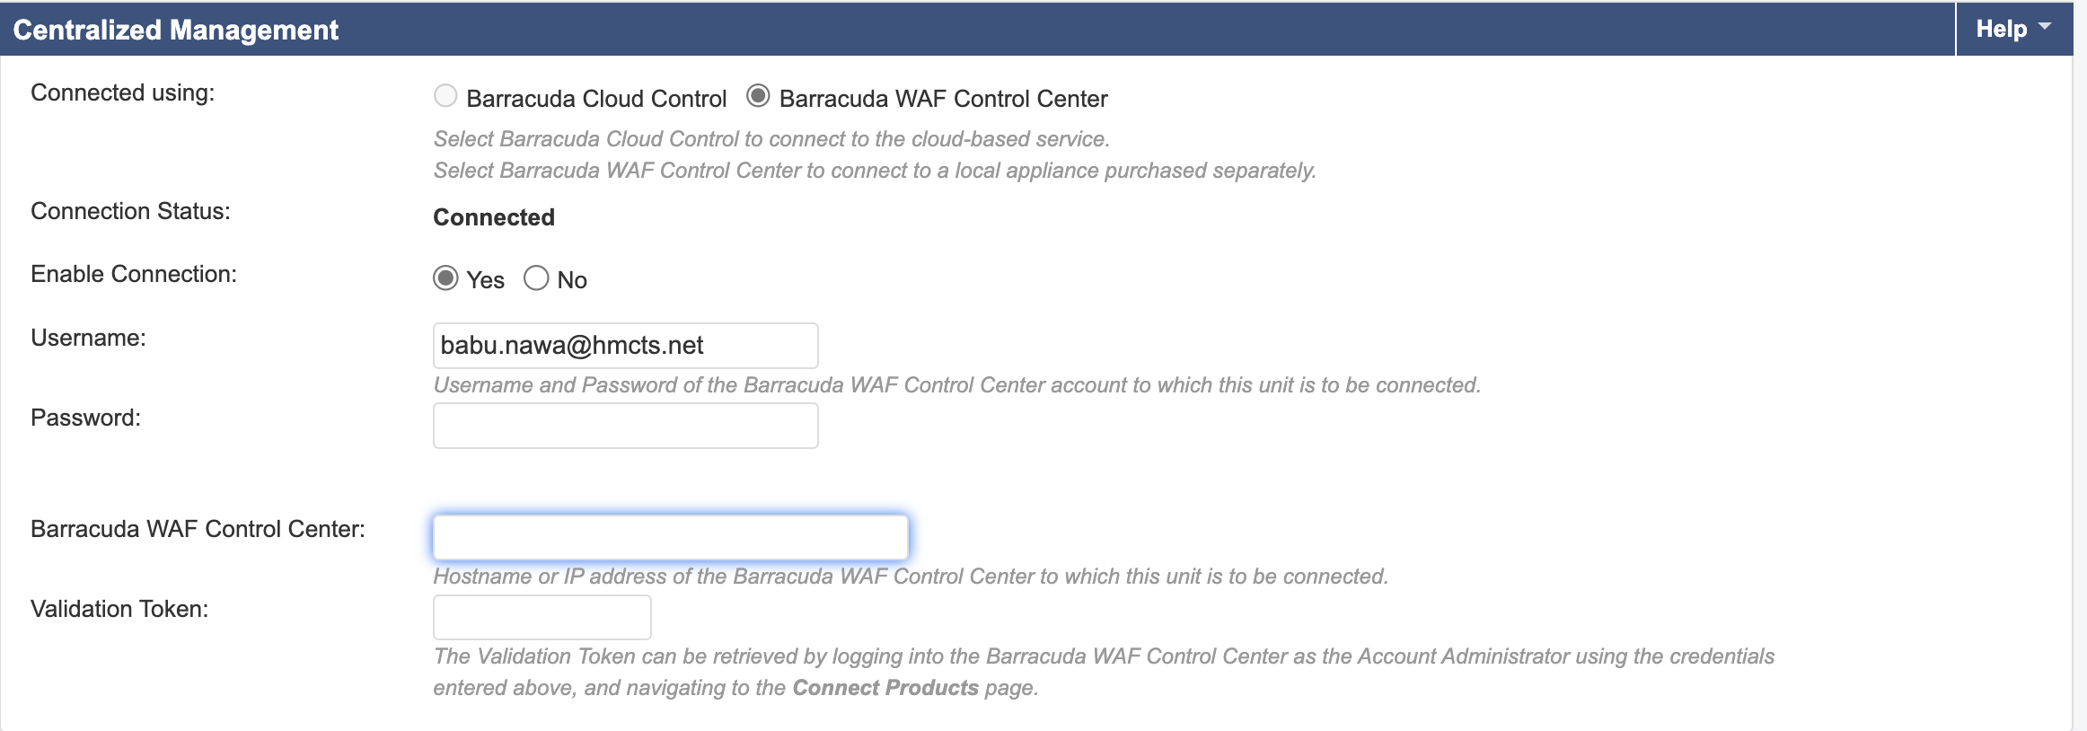The image size is (2087, 731).
Task: Click the "Connection Status:" label
Action: [x=130, y=211]
